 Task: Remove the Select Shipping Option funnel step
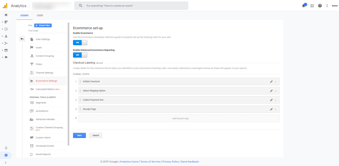pos(275,91)
